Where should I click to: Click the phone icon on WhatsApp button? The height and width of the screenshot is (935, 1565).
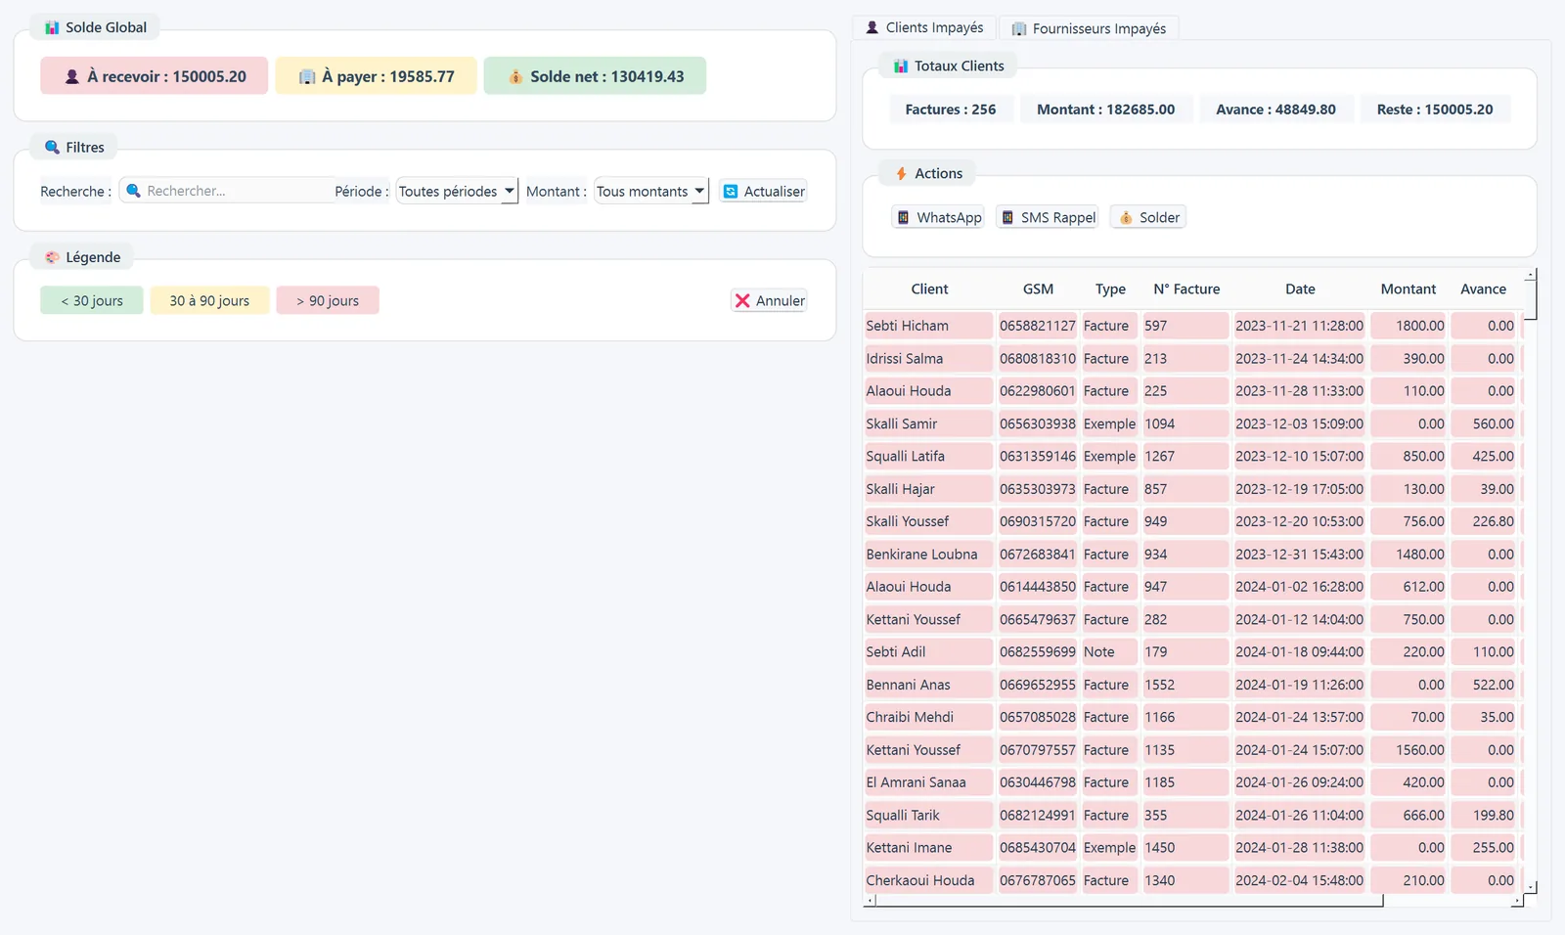pyautogui.click(x=904, y=217)
